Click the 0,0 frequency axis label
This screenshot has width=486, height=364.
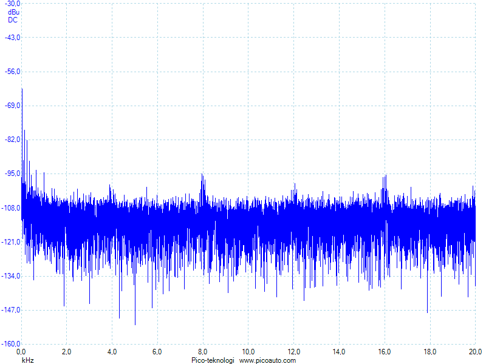(21, 352)
